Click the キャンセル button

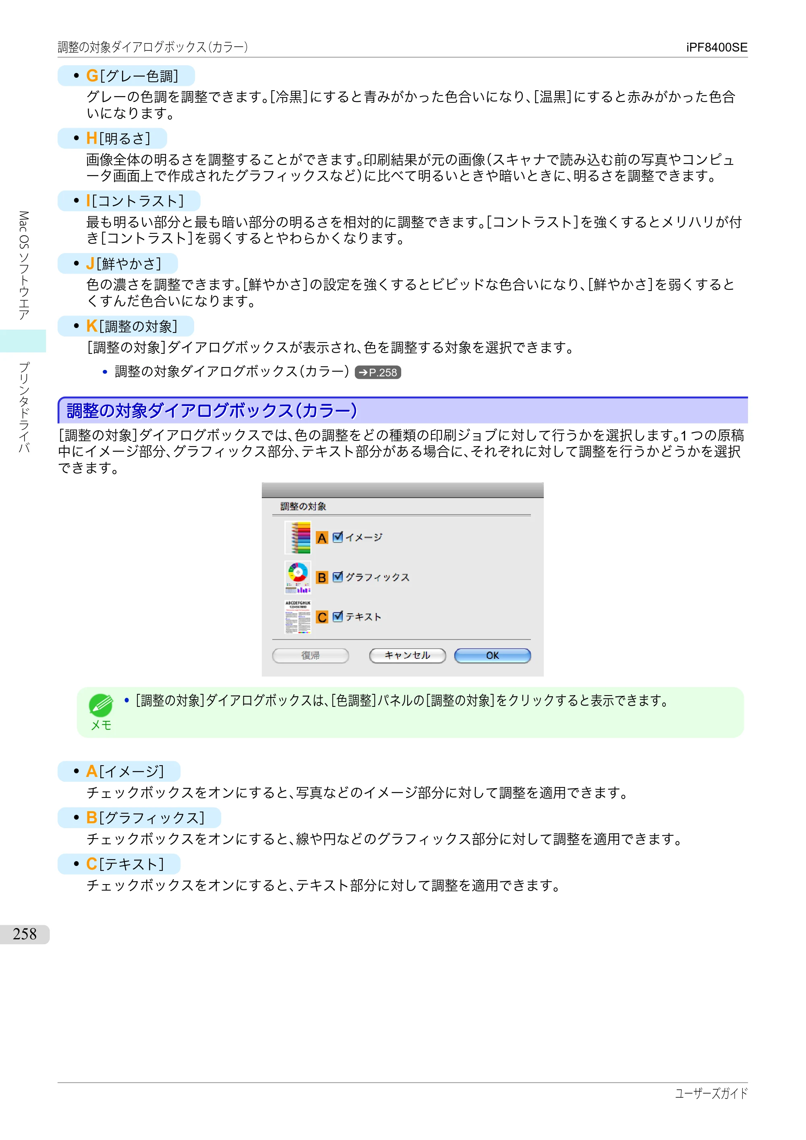408,655
